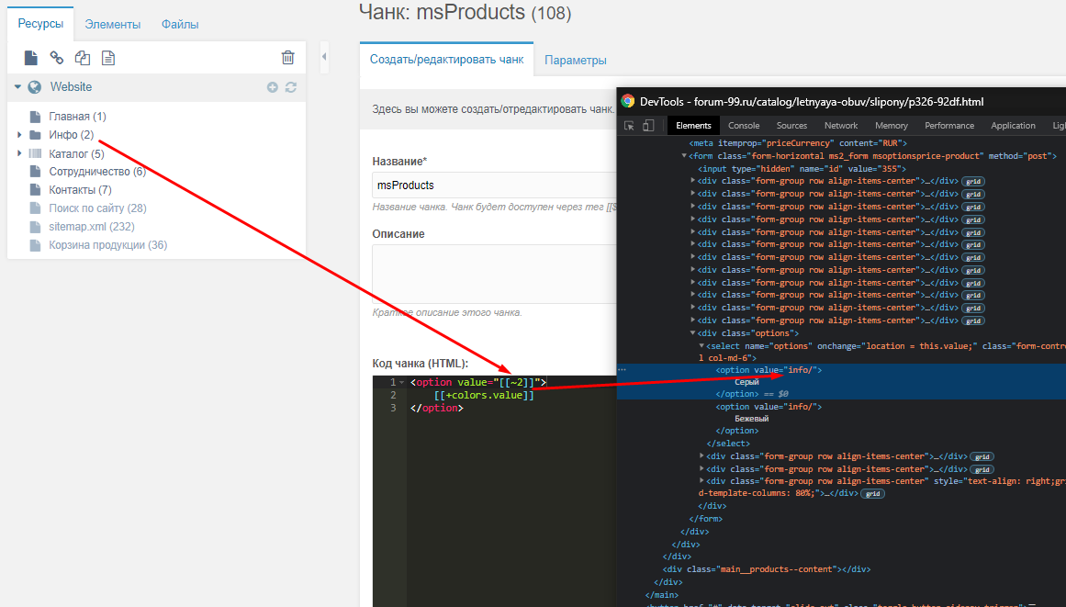1066x607 pixels.
Task: Click the globe icon next to Website
Action: [x=35, y=87]
